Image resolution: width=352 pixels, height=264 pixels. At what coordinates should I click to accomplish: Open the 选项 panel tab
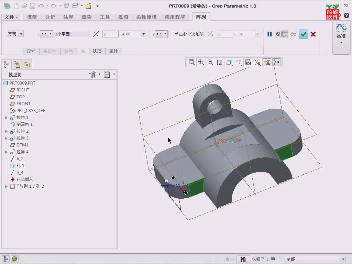[97, 52]
